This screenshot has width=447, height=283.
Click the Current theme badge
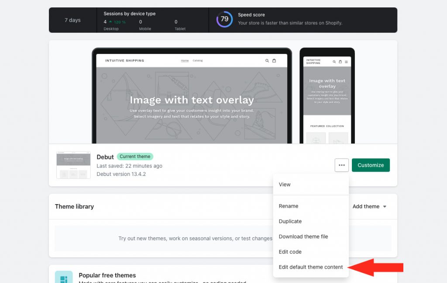click(x=135, y=156)
